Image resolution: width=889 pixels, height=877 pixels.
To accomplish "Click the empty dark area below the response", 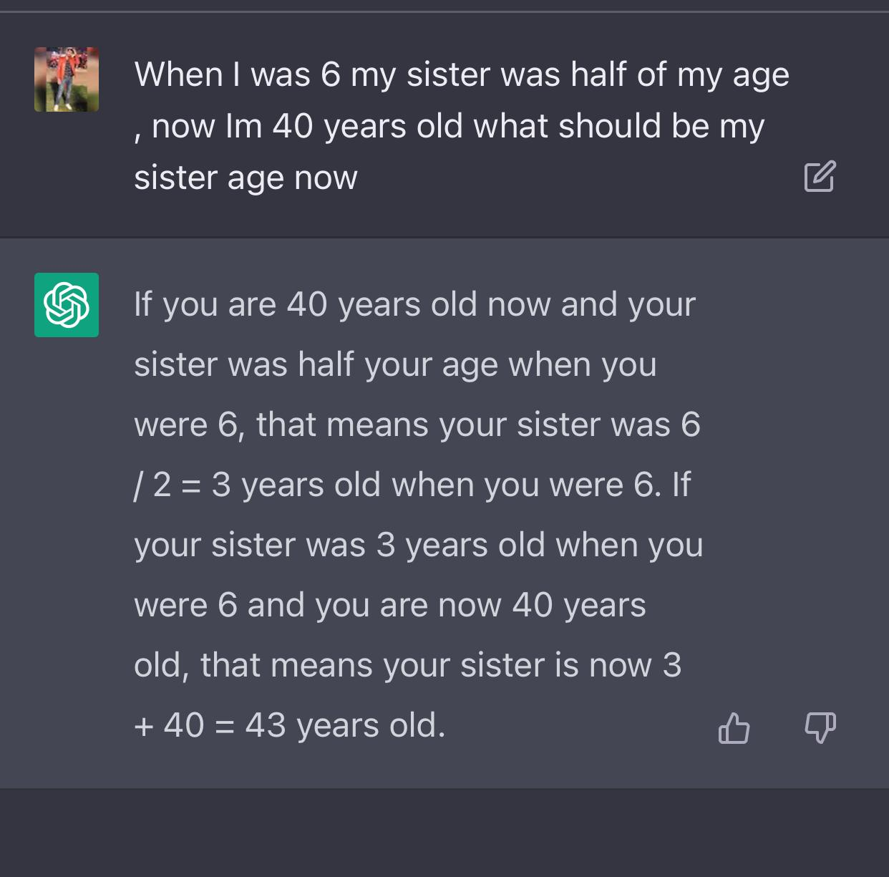I will 444,833.
